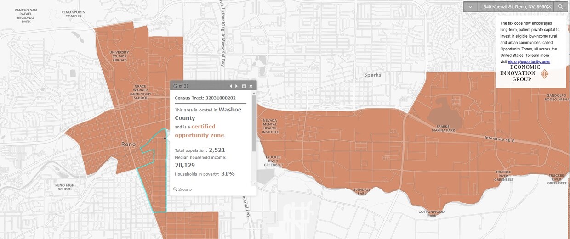570x239 pixels.
Task: Click the magnifier icon beside Zoom to
Action: point(175,189)
